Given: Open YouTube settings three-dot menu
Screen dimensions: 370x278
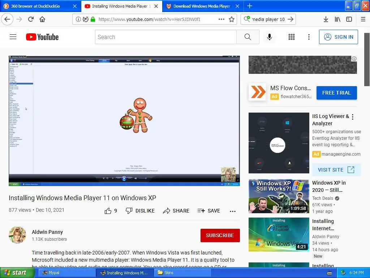Looking at the screenshot, I should click(x=309, y=37).
